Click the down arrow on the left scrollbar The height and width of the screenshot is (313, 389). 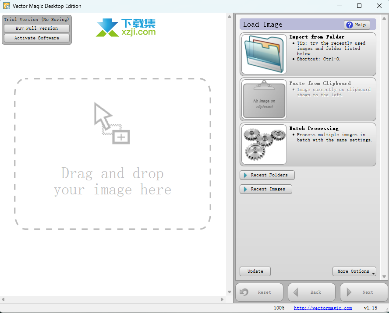229,292
